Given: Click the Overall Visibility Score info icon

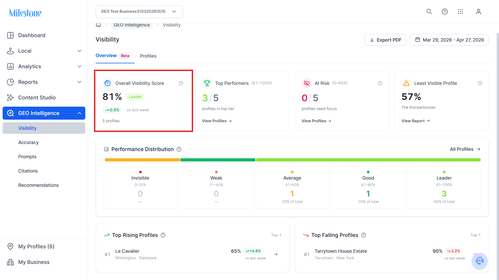Looking at the screenshot, I should (x=181, y=83).
